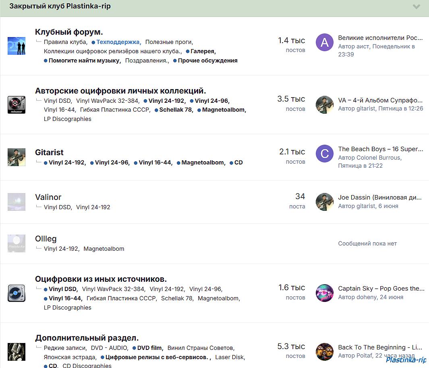This screenshot has height=368, width=429.
Task: Click the Ollleg forum icon
Action: click(x=17, y=243)
